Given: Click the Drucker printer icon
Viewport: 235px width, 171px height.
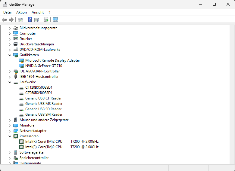Looking at the screenshot, I should (16, 39).
